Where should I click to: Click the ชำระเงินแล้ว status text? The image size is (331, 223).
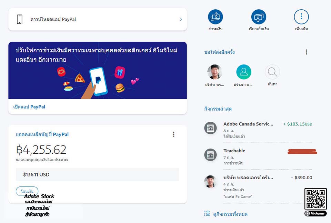coord(234,190)
